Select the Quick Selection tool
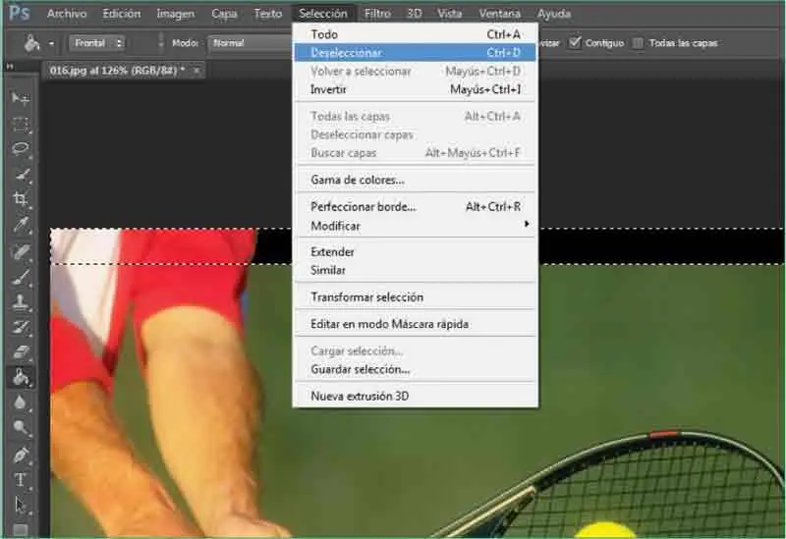 point(20,175)
